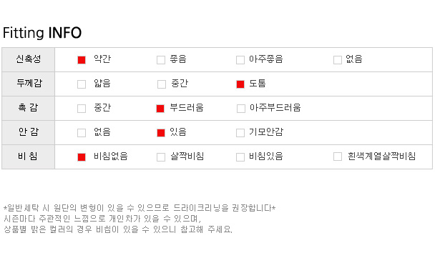Image resolution: width=435 pixels, height=258 pixels.
Task: Click the 신축성 row header cell
Action: 29,59
